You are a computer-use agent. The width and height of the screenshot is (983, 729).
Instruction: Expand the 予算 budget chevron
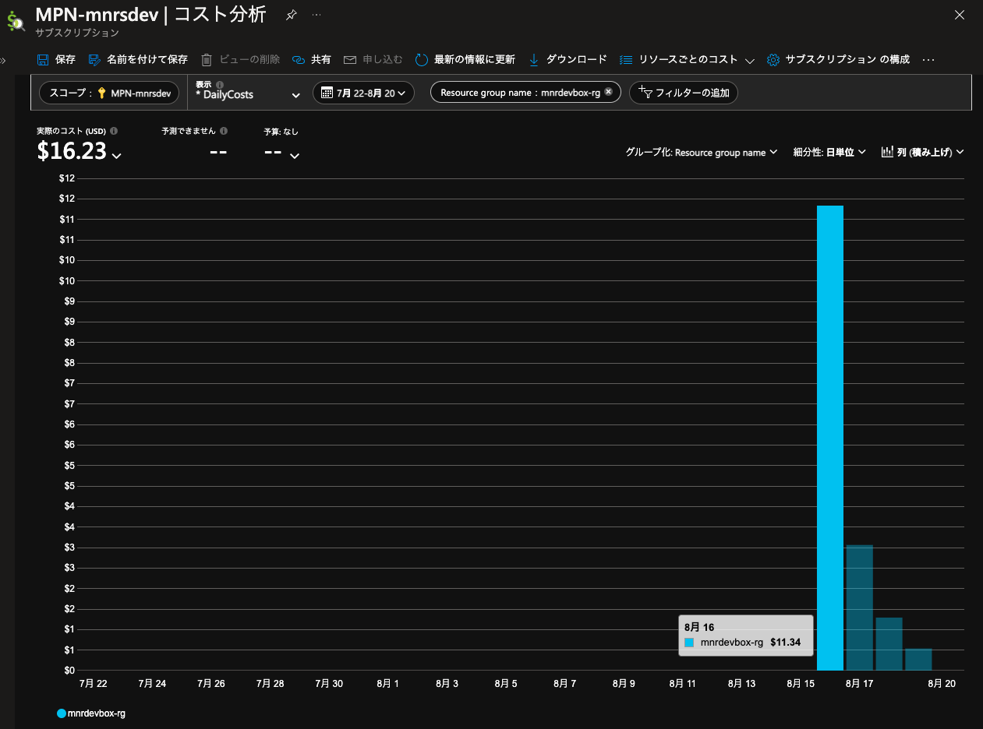pos(295,156)
